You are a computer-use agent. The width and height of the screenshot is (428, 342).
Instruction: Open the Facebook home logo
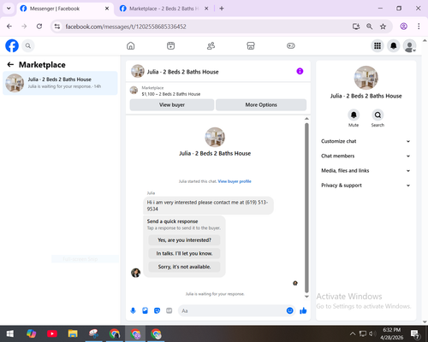(12, 45)
